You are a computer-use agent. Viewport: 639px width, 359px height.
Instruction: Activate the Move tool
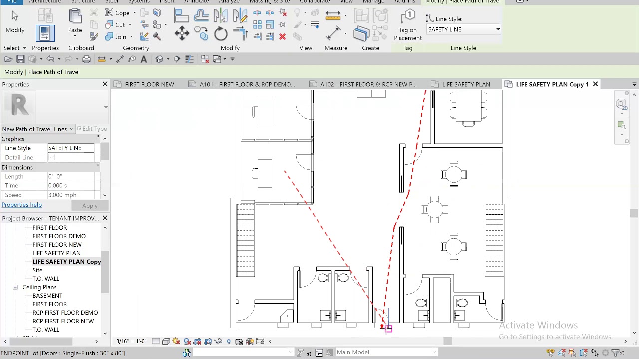[182, 34]
